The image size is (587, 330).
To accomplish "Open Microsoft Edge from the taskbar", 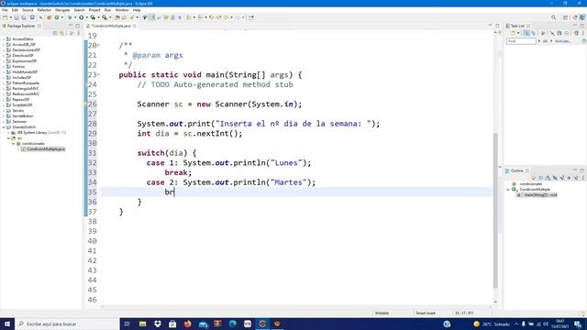I will click(232, 324).
